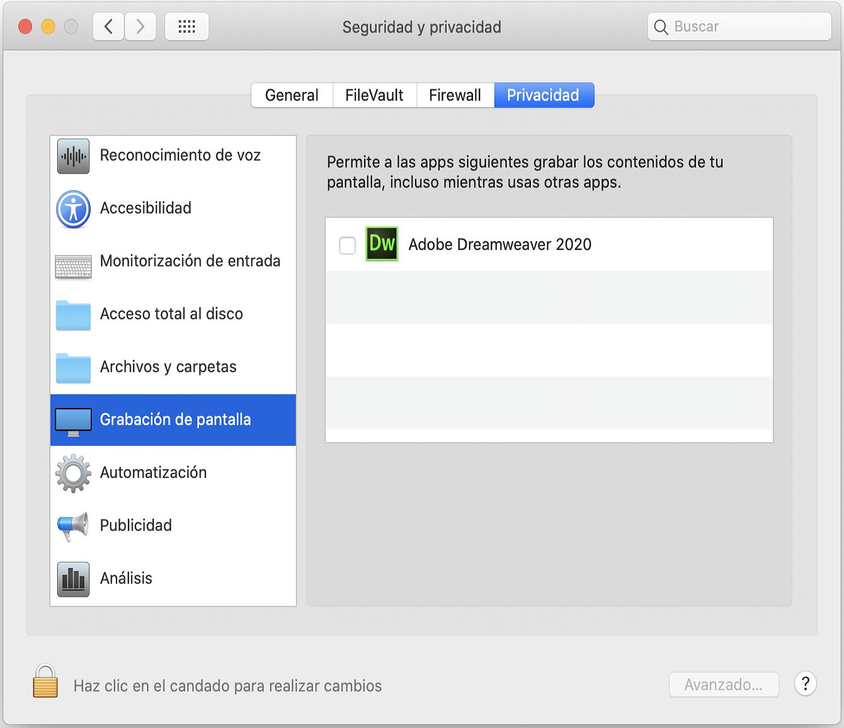The image size is (844, 728).
Task: Switch to the Privacidad tab
Action: point(543,95)
